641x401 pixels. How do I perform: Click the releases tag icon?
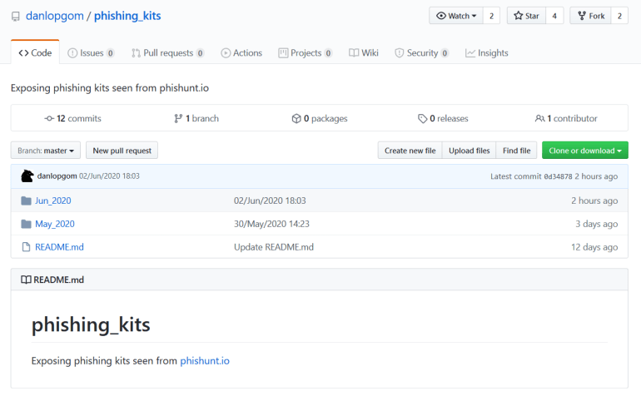(x=422, y=119)
